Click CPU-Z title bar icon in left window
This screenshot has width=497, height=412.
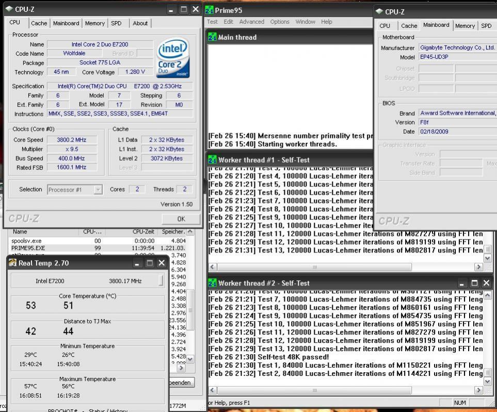tap(9, 9)
